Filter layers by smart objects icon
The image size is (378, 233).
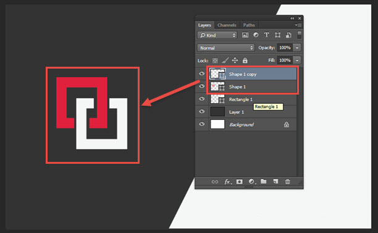[288, 35]
